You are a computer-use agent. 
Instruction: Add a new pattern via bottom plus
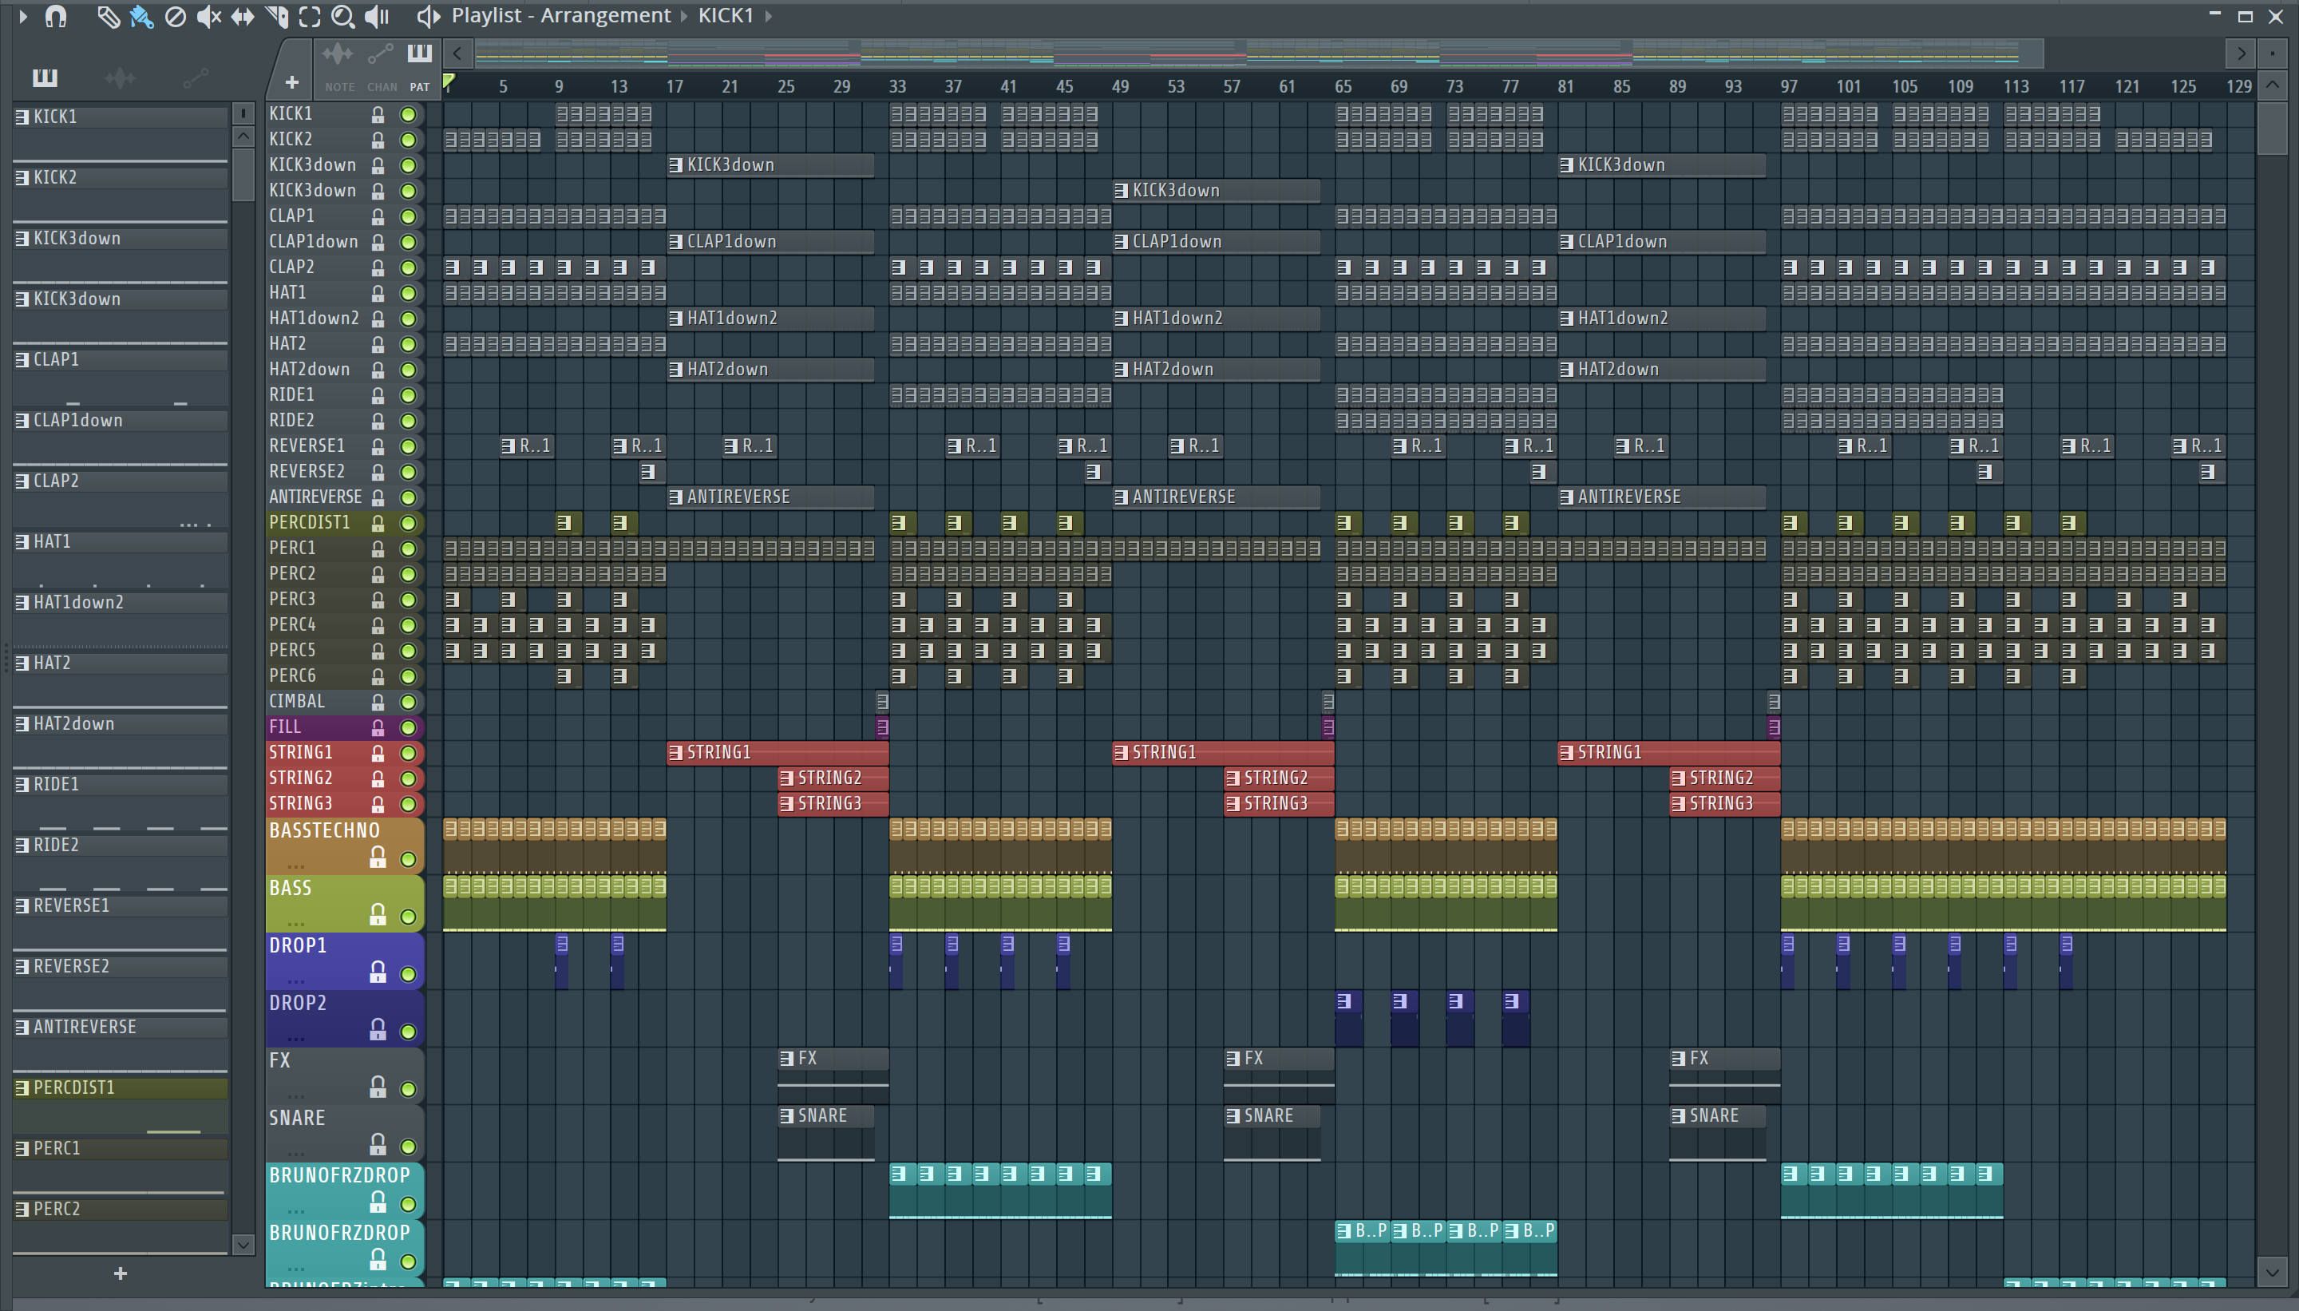121,1273
